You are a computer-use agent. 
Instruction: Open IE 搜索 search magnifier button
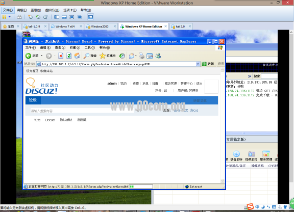pos(90,56)
